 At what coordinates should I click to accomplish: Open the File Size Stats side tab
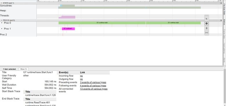pos(225,9)
